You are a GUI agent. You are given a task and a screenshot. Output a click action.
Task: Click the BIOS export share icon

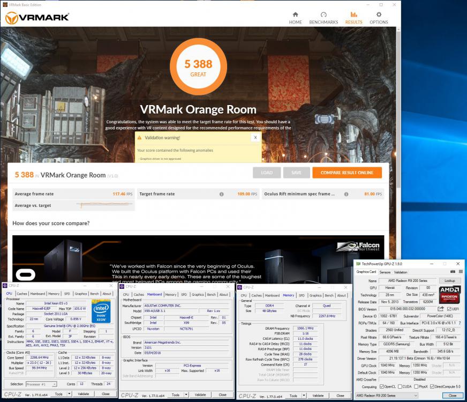[x=441, y=309]
